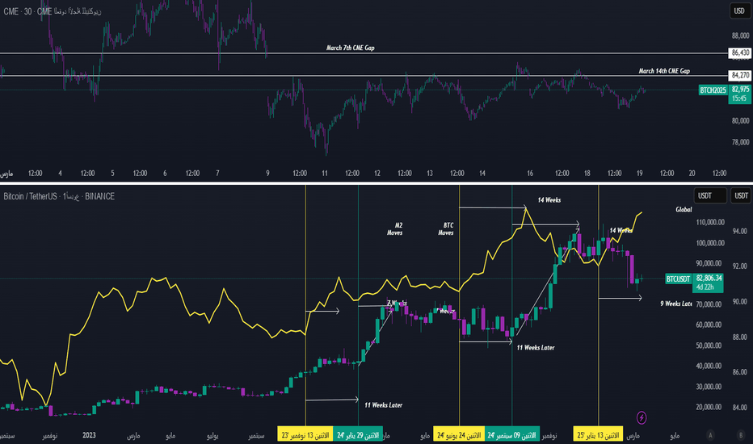
Task: Toggle the B scale button
Action: tap(740, 435)
